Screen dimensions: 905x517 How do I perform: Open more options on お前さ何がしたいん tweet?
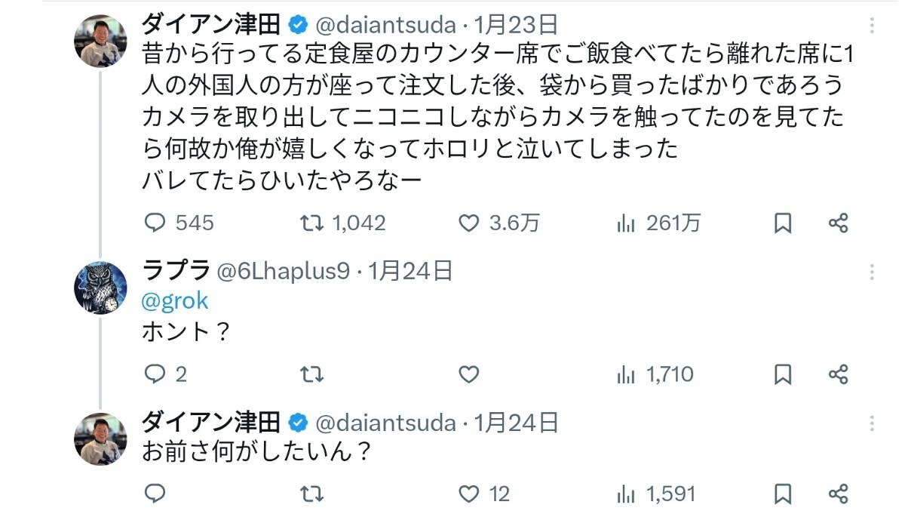873,423
